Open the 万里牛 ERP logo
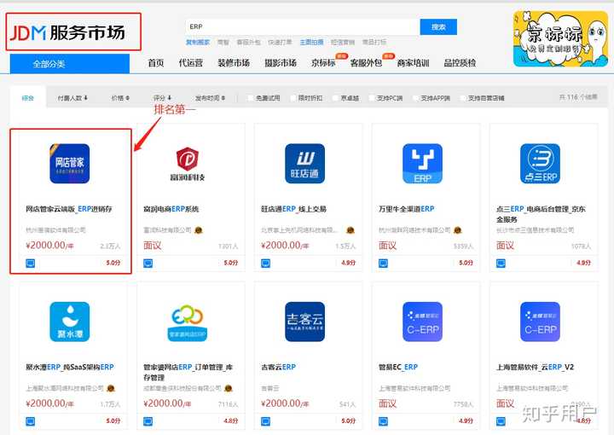Viewport: 614px width, 435px height. click(x=422, y=164)
